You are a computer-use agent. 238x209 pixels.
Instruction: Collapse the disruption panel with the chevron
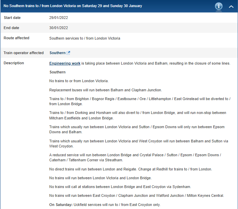click(x=231, y=6)
